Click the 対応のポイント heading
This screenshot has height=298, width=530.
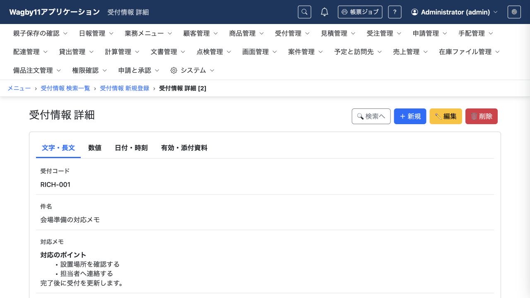63,255
